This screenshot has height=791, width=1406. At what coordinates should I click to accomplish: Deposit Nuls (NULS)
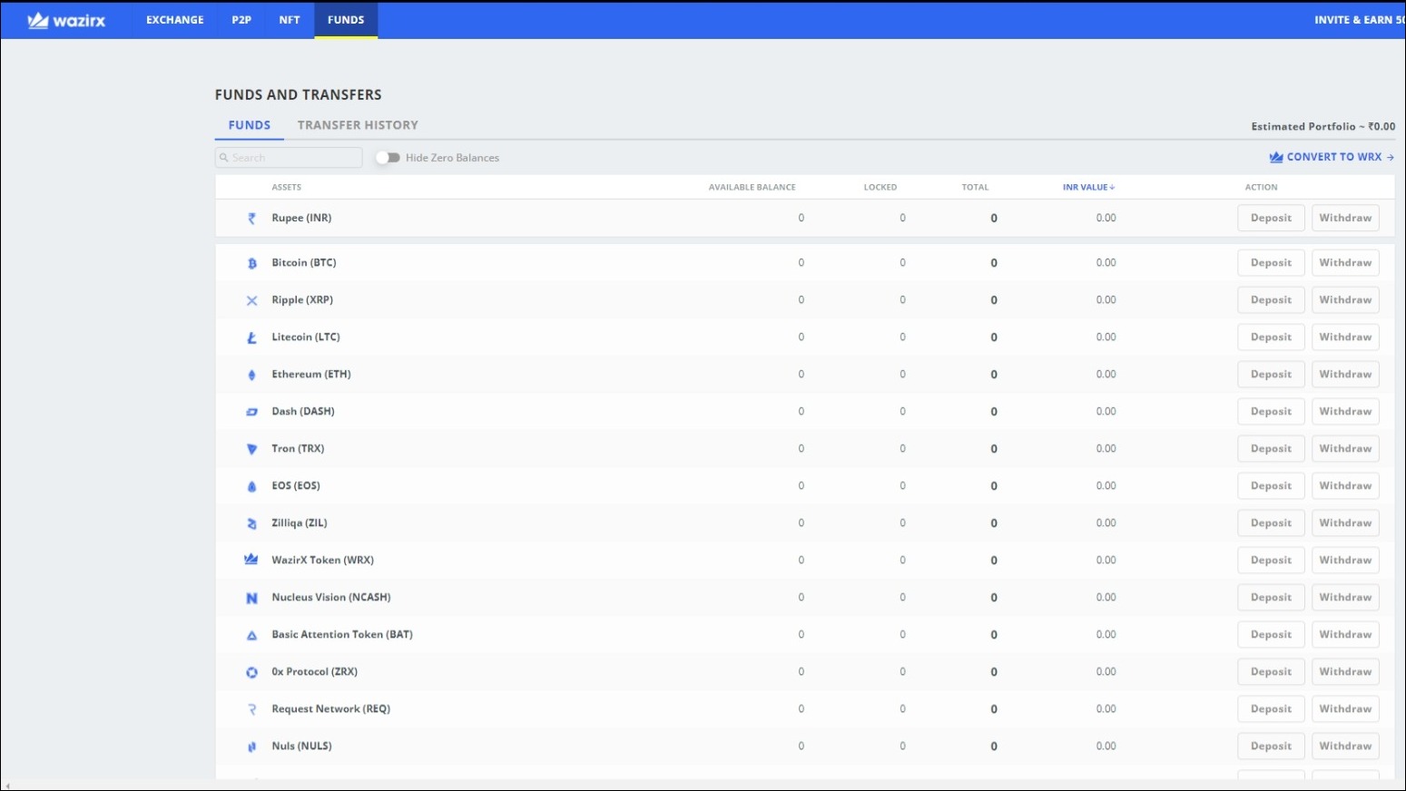[x=1271, y=747]
